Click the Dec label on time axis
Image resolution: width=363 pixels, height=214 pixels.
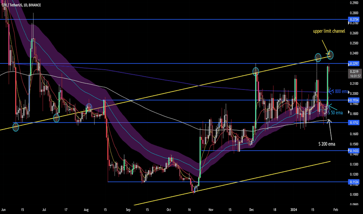coord(252,210)
